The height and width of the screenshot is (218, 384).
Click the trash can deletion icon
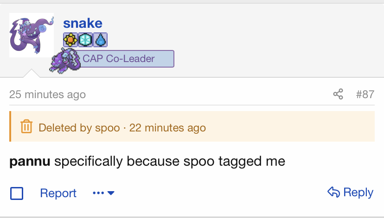26,126
